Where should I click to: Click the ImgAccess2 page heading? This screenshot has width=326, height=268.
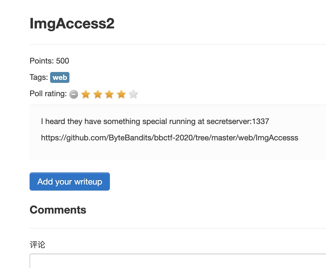click(x=72, y=24)
